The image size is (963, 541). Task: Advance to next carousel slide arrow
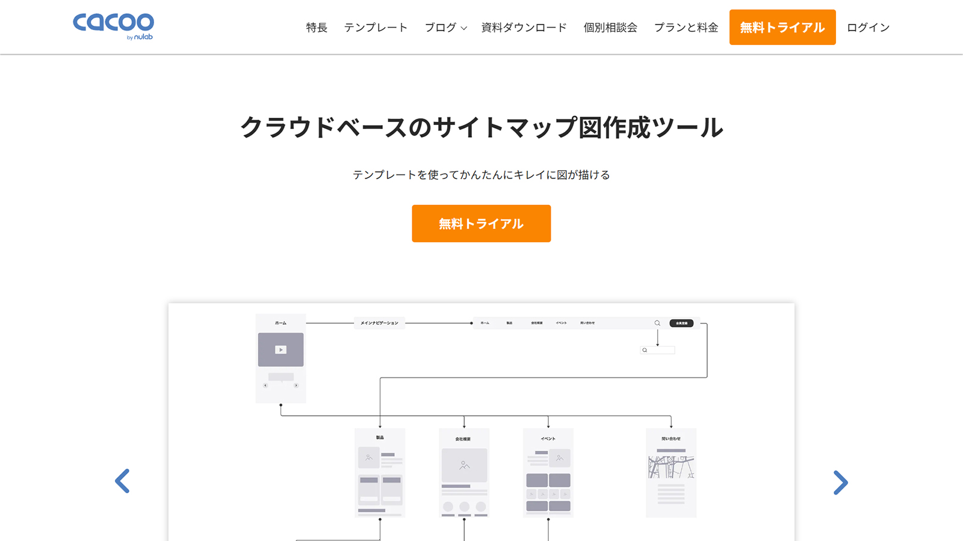pyautogui.click(x=841, y=482)
